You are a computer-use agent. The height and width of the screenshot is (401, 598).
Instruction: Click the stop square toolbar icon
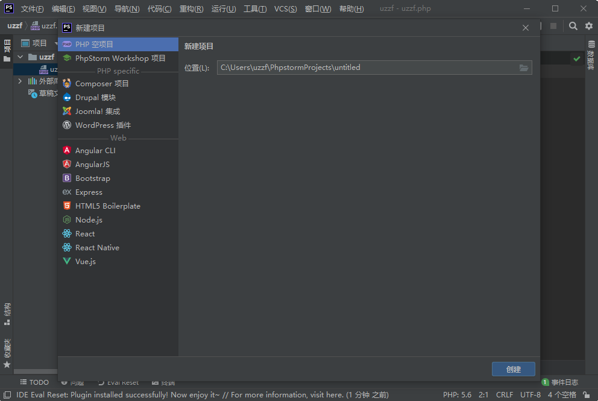coord(553,26)
